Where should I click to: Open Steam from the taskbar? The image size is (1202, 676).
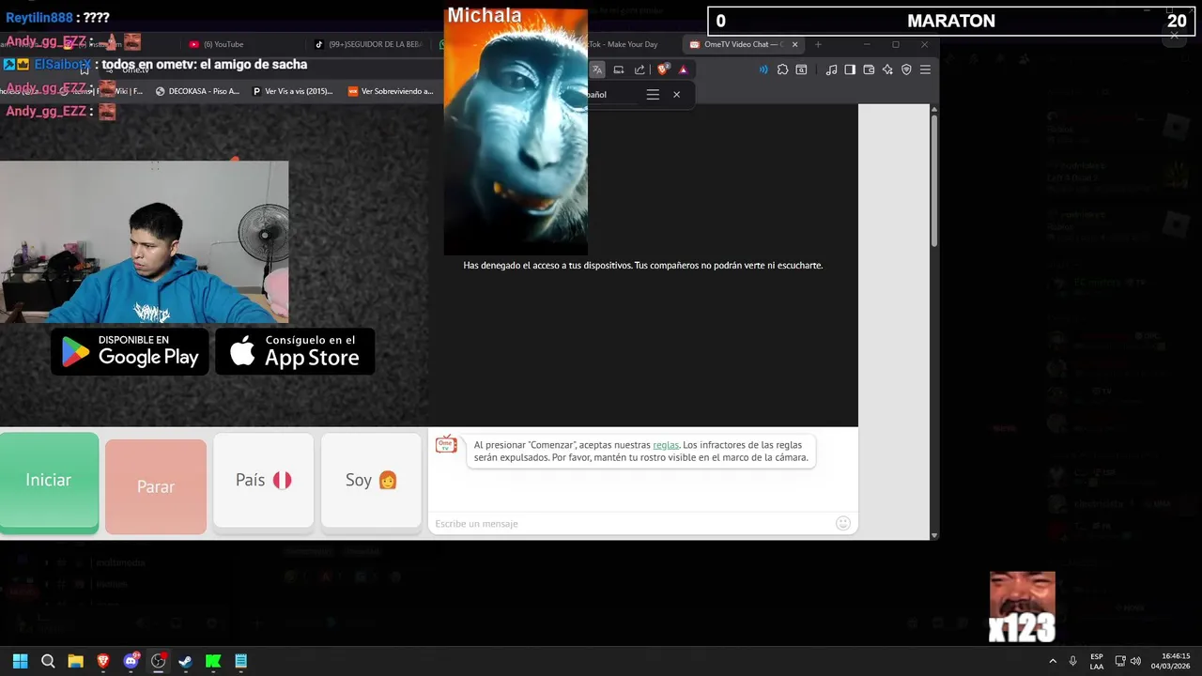[x=186, y=661]
